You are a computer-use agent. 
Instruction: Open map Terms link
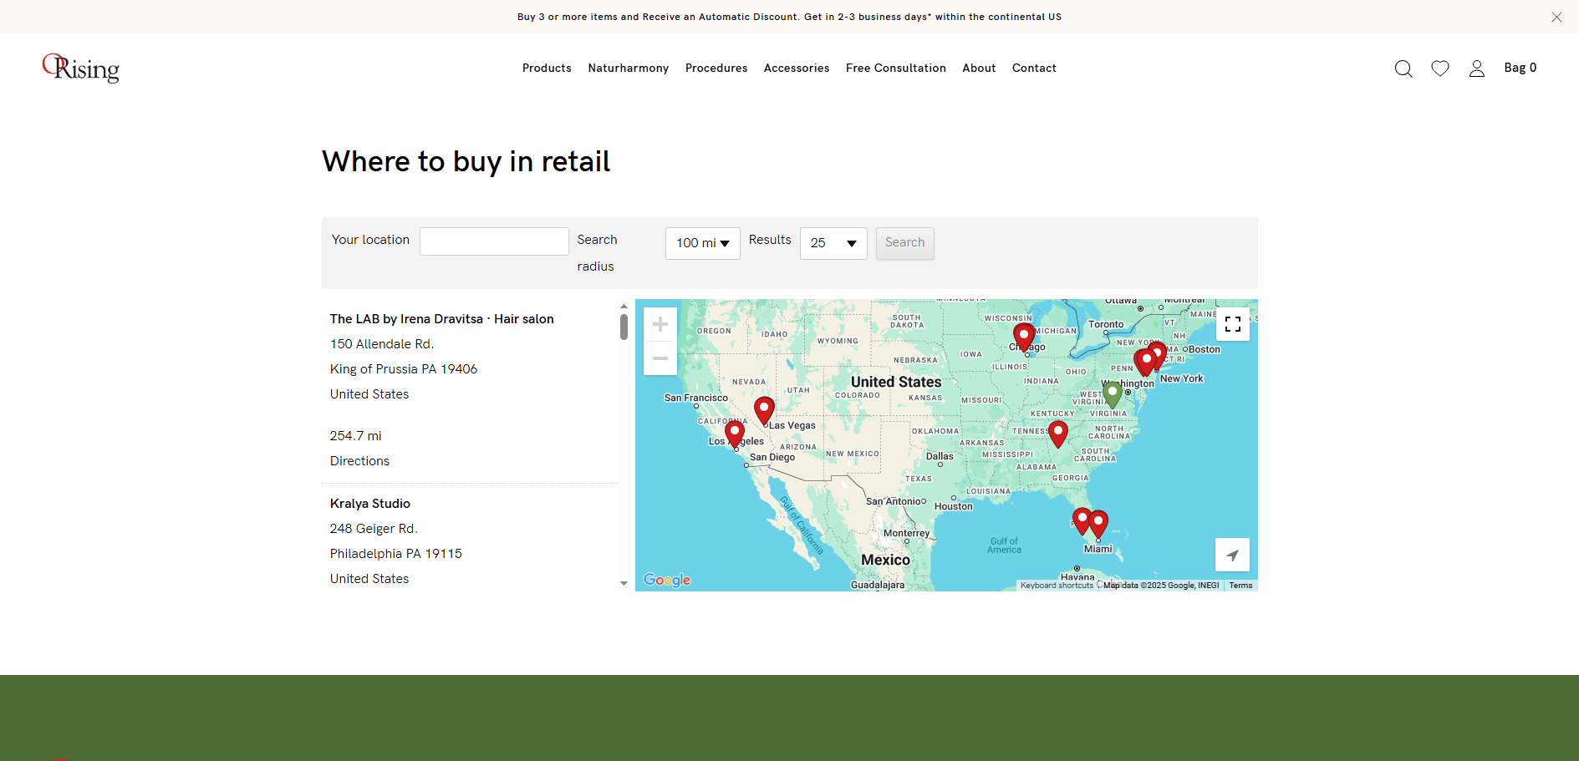[x=1240, y=586]
